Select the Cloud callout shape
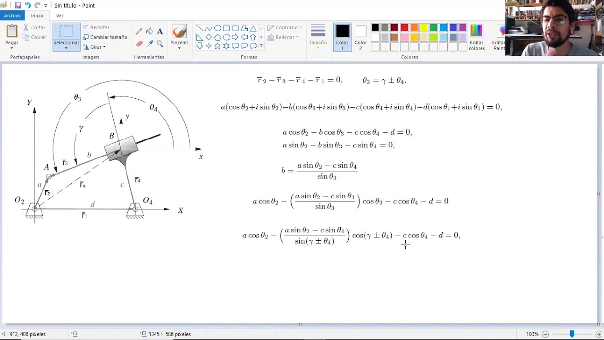 [253, 46]
